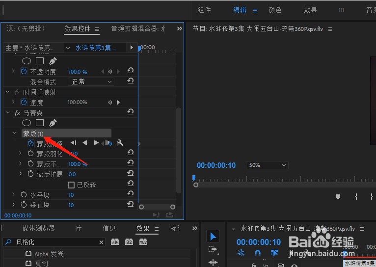Add marker in Program monitor
This screenshot has width=376, height=267.
click(338, 197)
